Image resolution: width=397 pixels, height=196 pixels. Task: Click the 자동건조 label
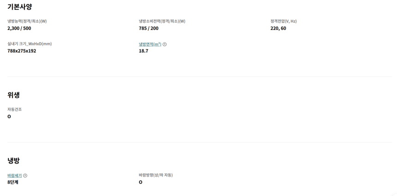click(x=14, y=110)
